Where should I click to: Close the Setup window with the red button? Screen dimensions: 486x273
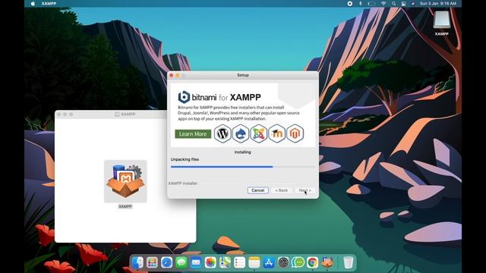(172, 75)
